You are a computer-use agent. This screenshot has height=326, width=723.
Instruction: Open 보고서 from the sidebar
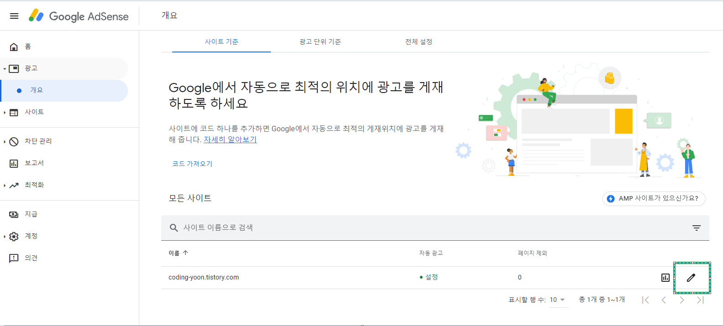click(x=64, y=163)
